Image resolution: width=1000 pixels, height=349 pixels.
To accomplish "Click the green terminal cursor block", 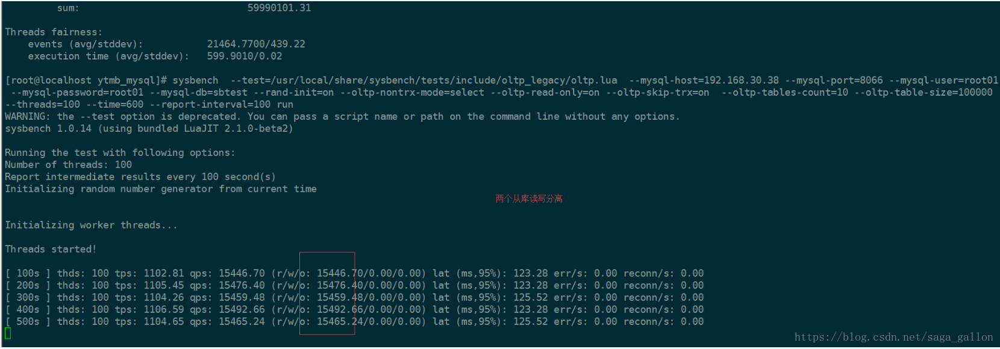I will point(8,333).
